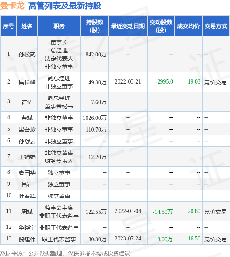Click the holding value 110.70万
Viewport: 230px width, 257px height.
96,130
